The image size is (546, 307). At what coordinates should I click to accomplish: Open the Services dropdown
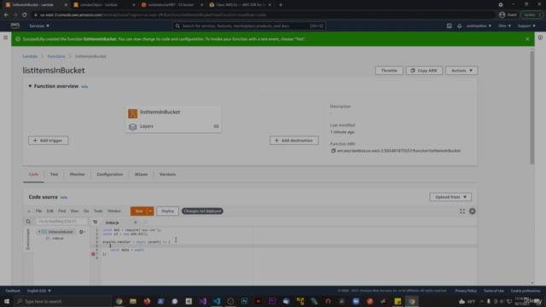coord(39,26)
